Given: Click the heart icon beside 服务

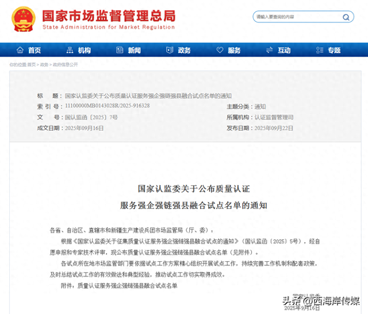Looking at the screenshot, I should [x=220, y=50].
